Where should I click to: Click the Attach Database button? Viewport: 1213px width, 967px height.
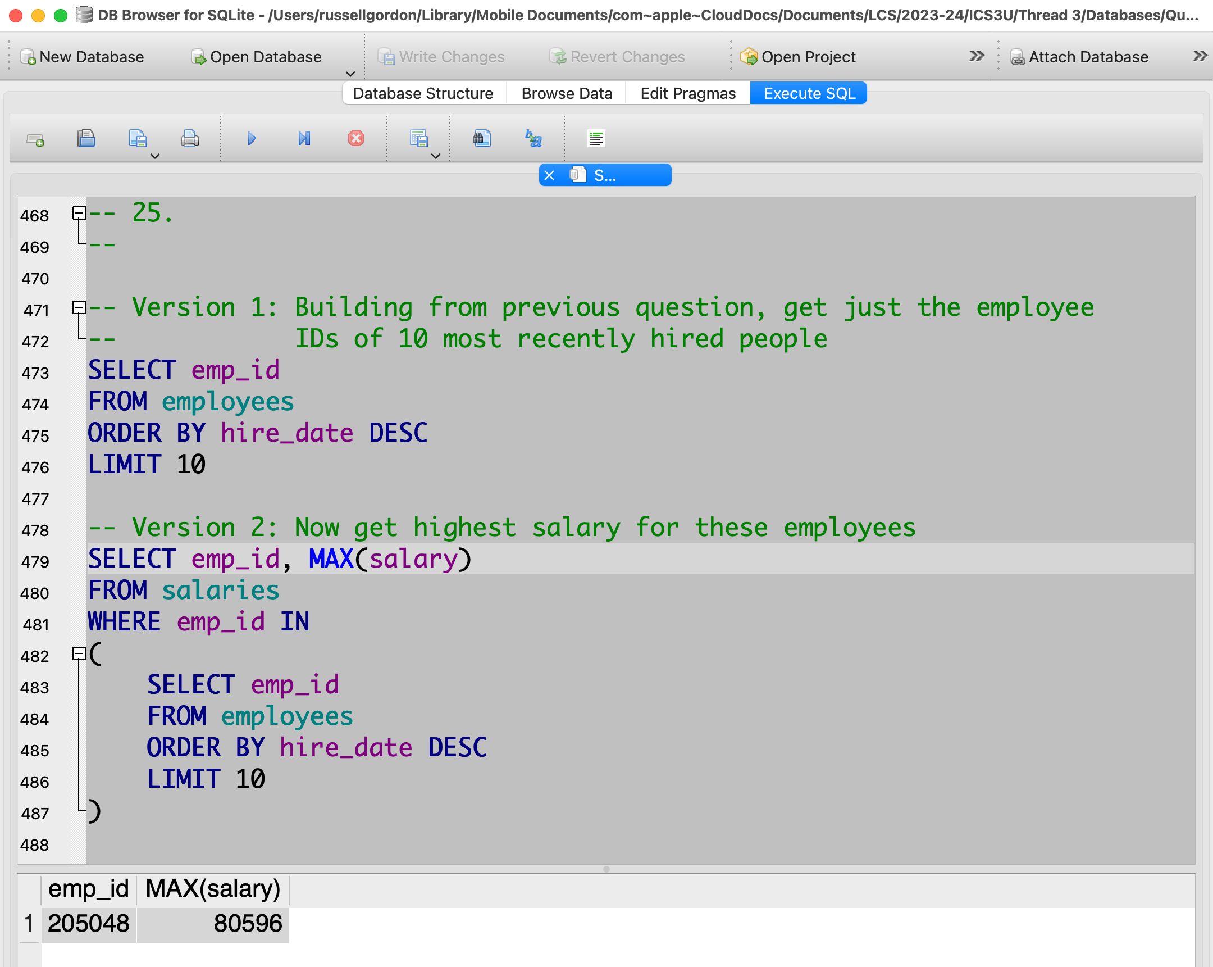click(x=1079, y=57)
